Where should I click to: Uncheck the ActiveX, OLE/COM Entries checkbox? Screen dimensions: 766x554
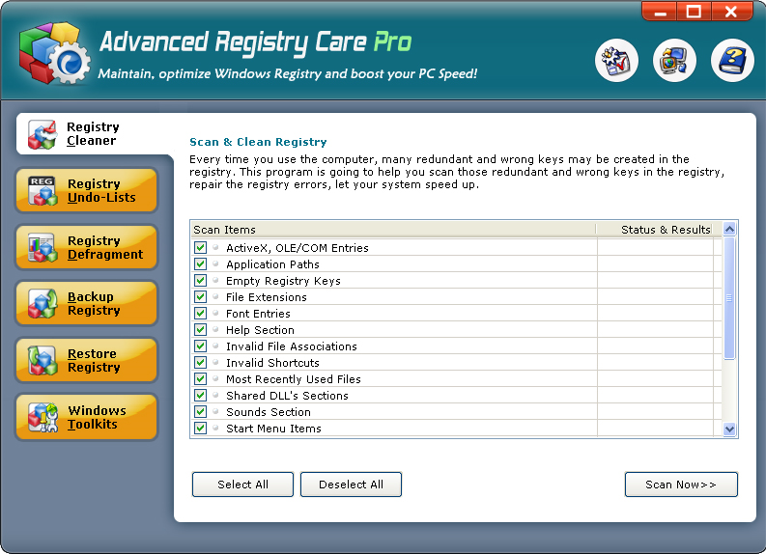pos(201,248)
